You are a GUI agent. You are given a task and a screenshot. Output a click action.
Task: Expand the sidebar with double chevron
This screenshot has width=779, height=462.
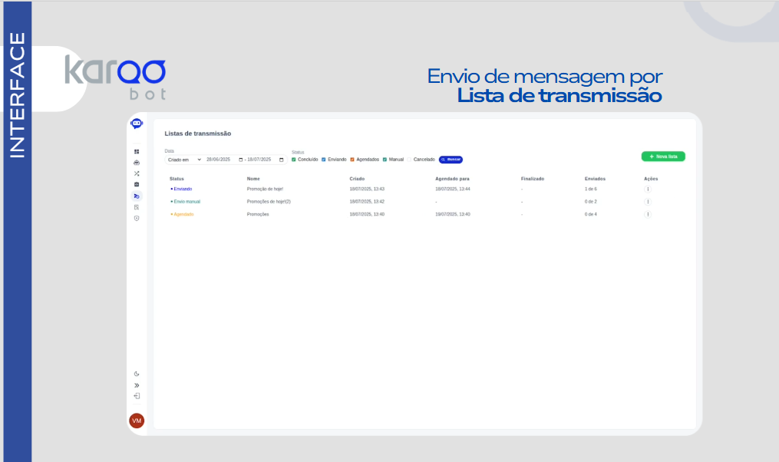click(x=137, y=385)
